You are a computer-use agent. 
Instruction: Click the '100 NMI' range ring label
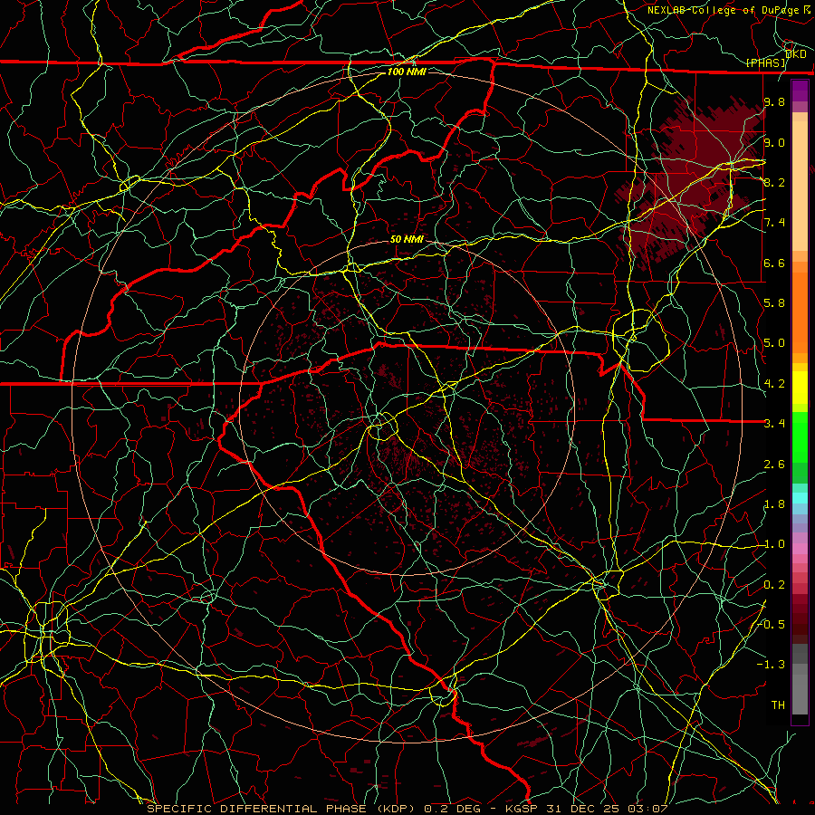(x=407, y=72)
